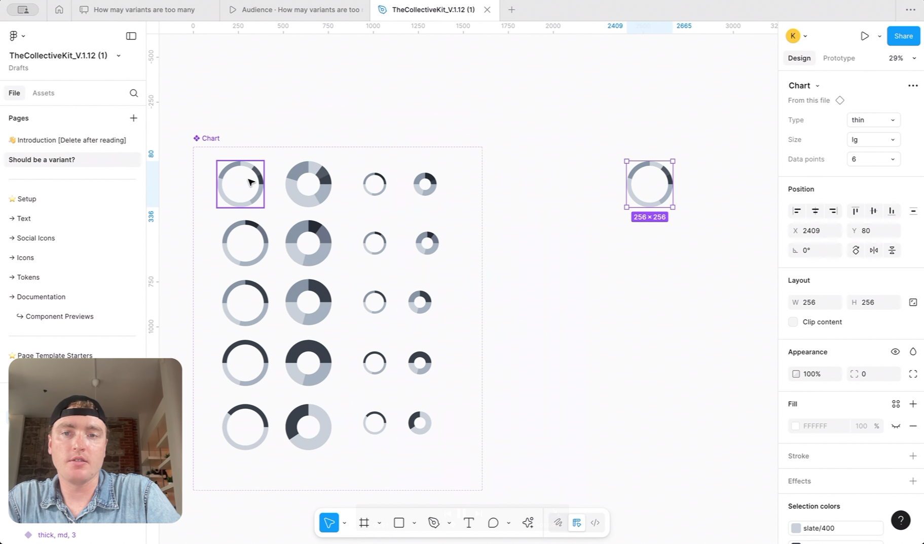Open the Type dropdown showing thin
This screenshot has height=544, width=924.
pos(873,120)
